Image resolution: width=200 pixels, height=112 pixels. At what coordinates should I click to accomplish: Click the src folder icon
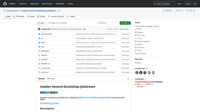click(x=39, y=38)
